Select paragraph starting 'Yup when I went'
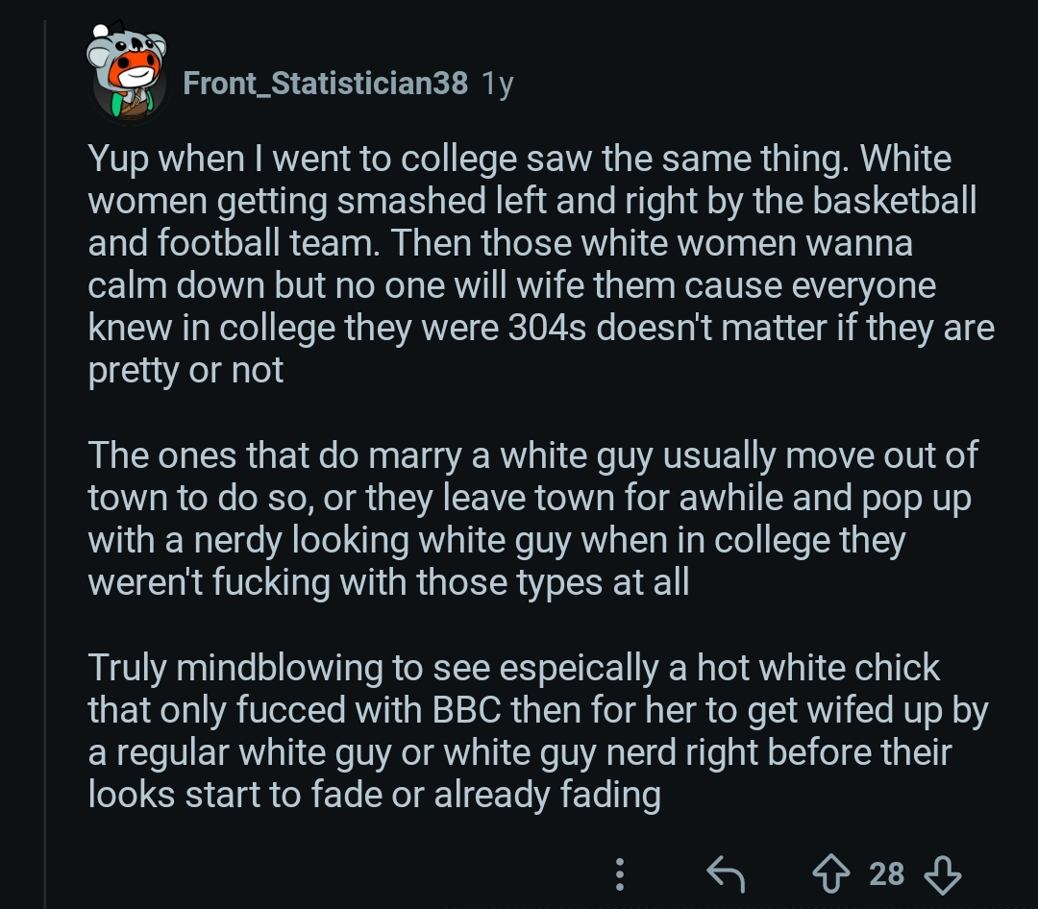 [538, 264]
